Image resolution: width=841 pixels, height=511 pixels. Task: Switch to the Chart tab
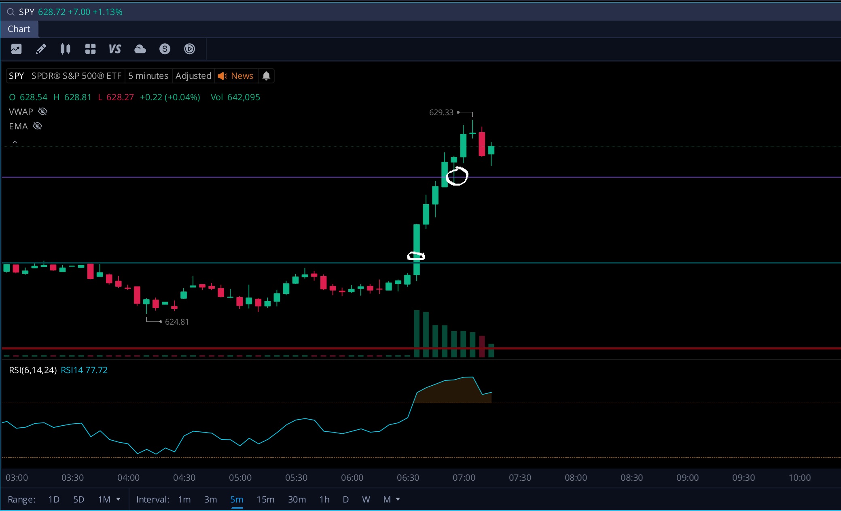pos(19,29)
